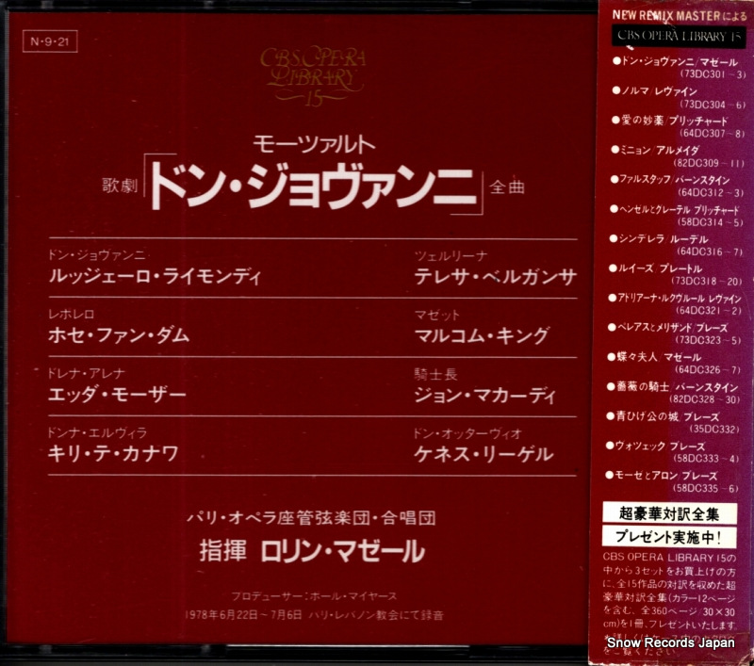This screenshot has height=666, width=754.
Task: Click the role label マゼット
Action: [x=437, y=315]
